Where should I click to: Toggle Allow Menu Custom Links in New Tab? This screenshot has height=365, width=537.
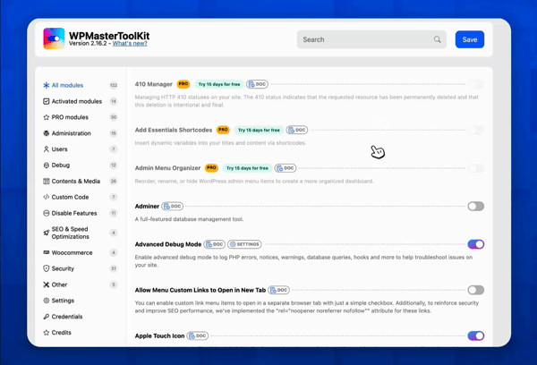pos(476,290)
